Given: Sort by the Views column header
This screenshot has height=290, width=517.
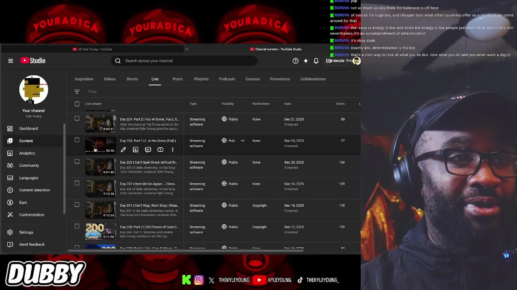Looking at the screenshot, I should pyautogui.click(x=340, y=104).
